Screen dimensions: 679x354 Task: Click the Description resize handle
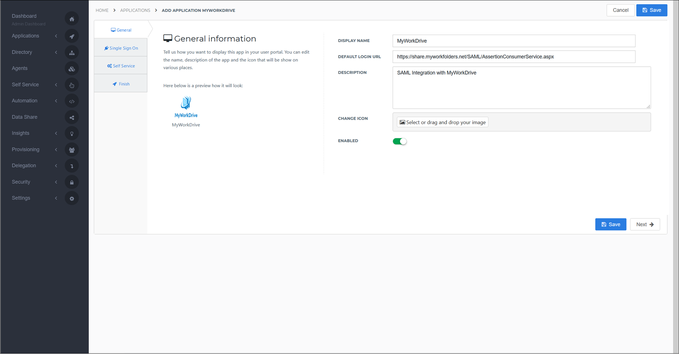(648, 106)
